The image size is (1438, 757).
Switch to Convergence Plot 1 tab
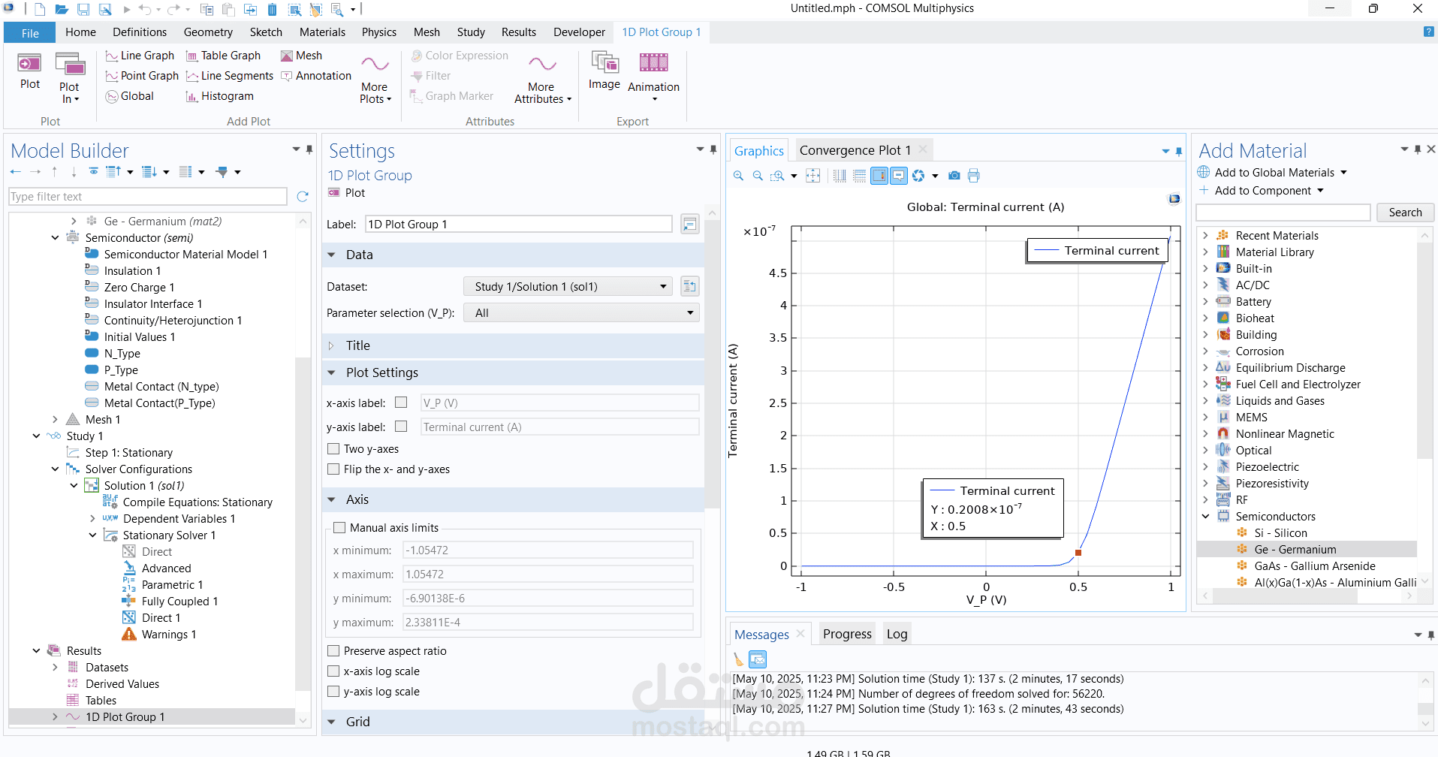pos(855,150)
